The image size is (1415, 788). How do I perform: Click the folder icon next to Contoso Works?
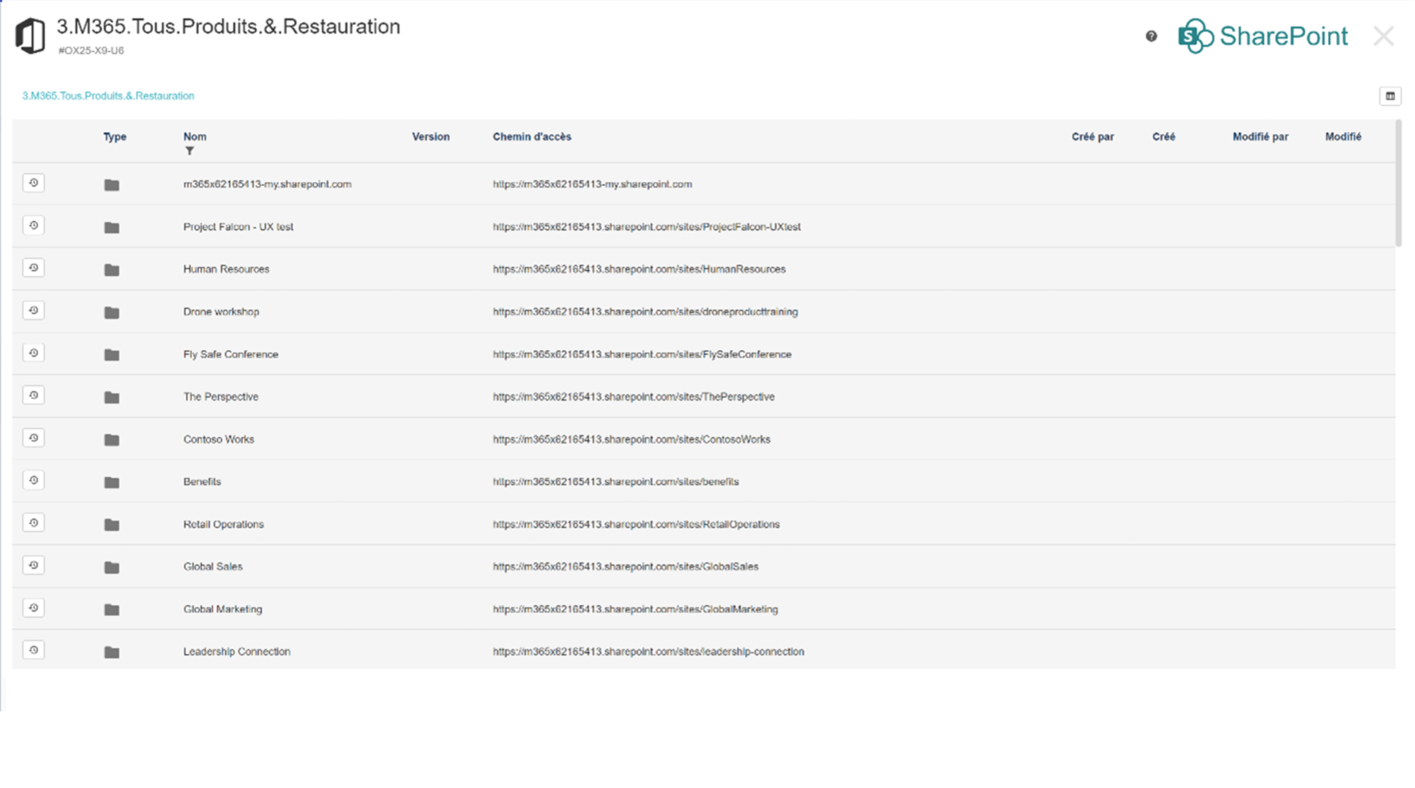coord(112,440)
